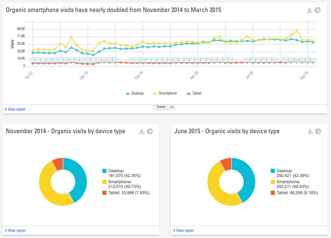Toggle the Smartphone series in line chart legend
The image size is (331, 238).
pyautogui.click(x=165, y=93)
